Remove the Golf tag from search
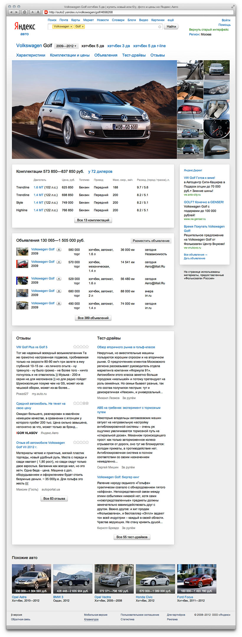The height and width of the screenshot is (637, 242). click(x=83, y=27)
